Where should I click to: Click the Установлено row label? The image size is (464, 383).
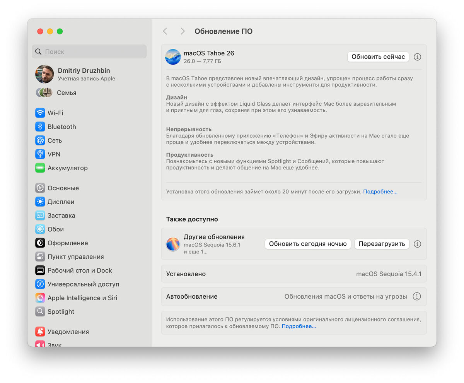[x=186, y=274]
